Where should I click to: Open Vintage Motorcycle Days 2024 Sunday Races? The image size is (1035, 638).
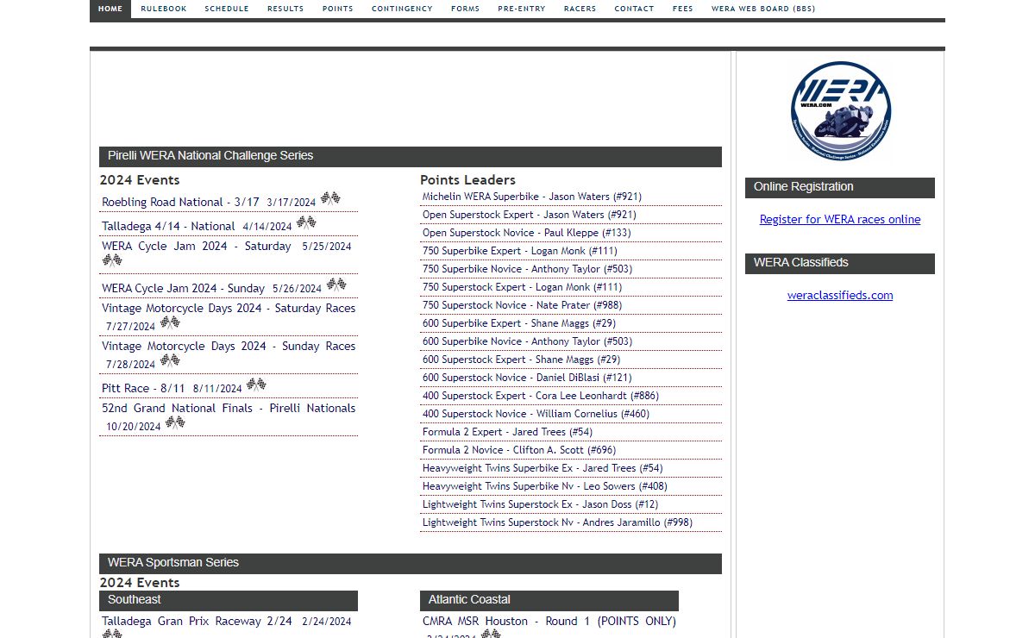(x=229, y=346)
